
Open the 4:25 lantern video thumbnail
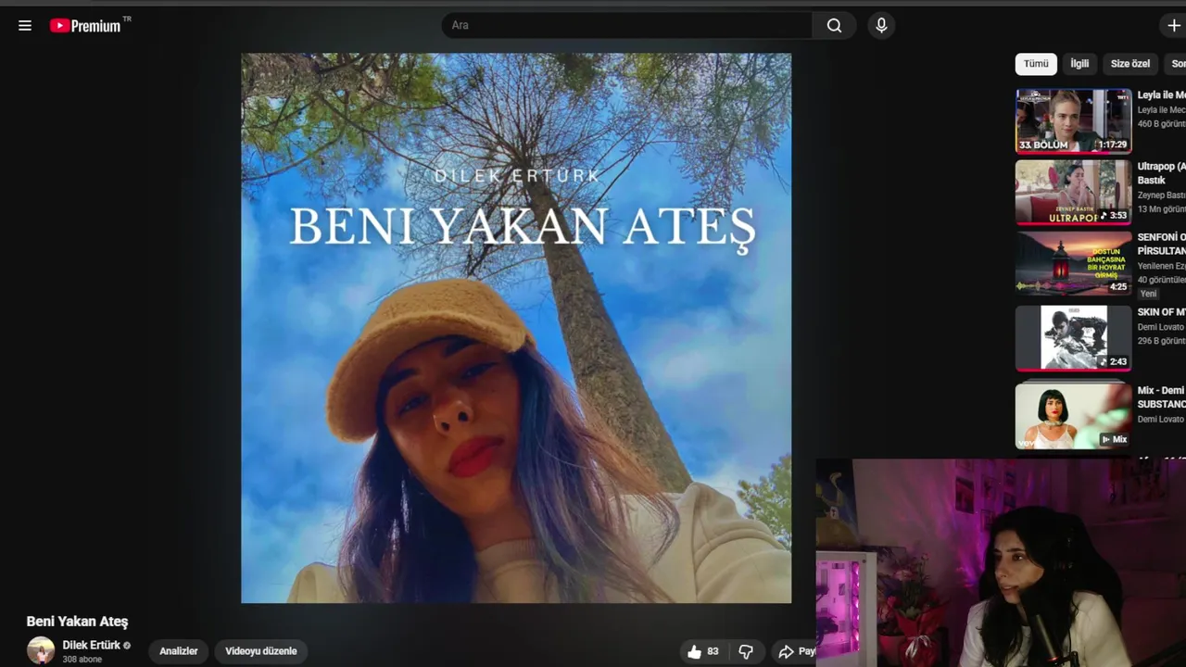[x=1073, y=263]
